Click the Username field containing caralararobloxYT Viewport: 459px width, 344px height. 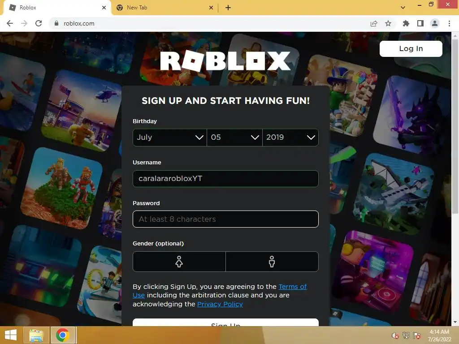(x=225, y=178)
